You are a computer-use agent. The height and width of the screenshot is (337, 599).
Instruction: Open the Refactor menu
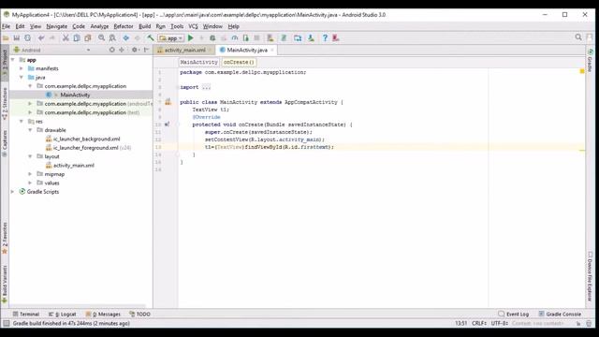124,26
